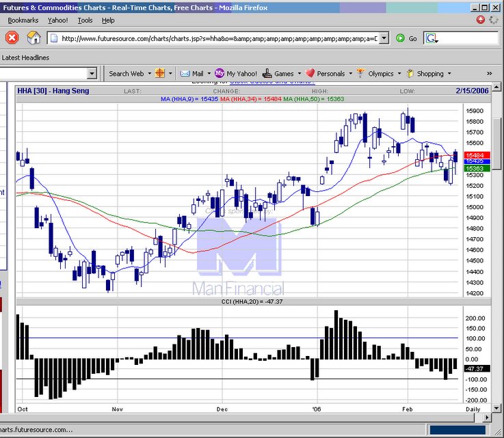Click the red Stop loading icon
Screen dimensions: 504x438
click(x=12, y=38)
